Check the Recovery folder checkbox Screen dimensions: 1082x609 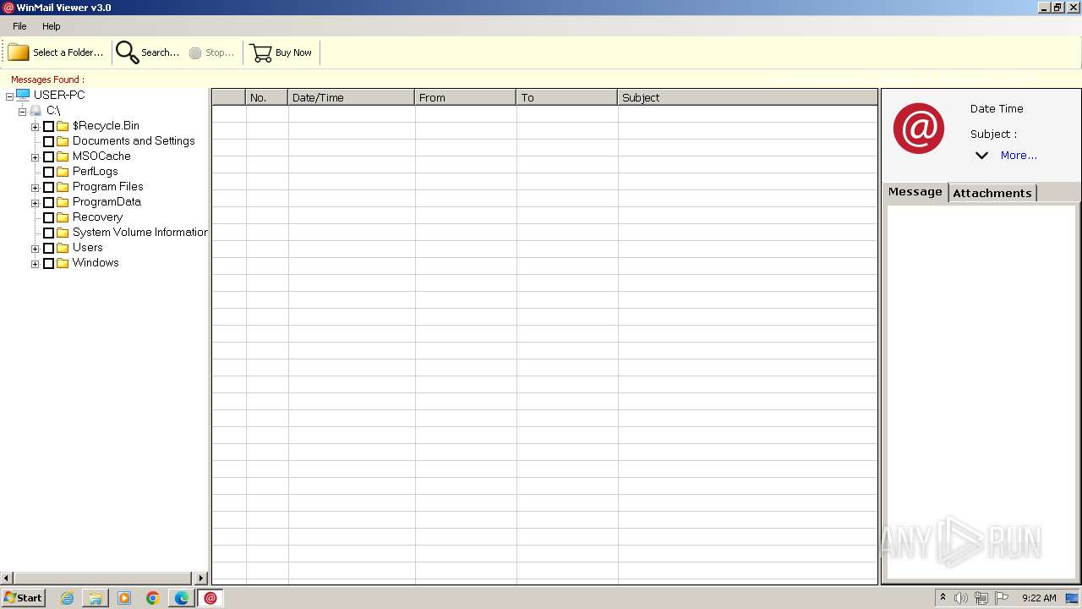pyautogui.click(x=48, y=217)
